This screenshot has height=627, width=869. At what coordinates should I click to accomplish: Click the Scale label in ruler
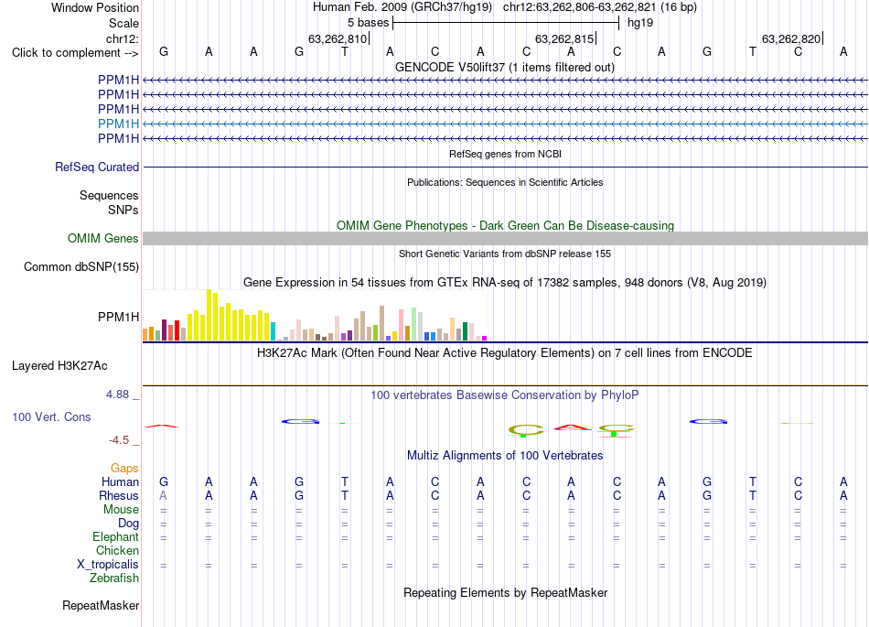click(123, 23)
